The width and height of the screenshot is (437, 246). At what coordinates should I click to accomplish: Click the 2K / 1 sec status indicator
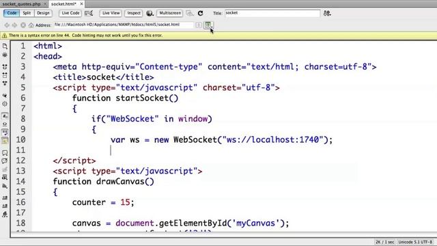pyautogui.click(x=385, y=242)
